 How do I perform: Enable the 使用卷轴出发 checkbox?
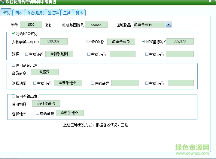coord(14,96)
